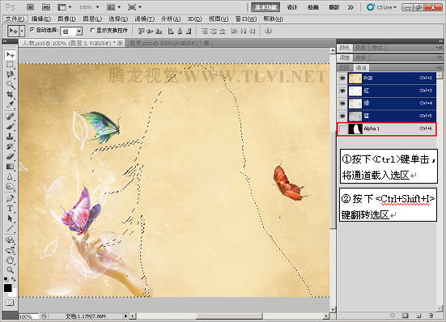Select the Path Selection tool

click(x=11, y=218)
